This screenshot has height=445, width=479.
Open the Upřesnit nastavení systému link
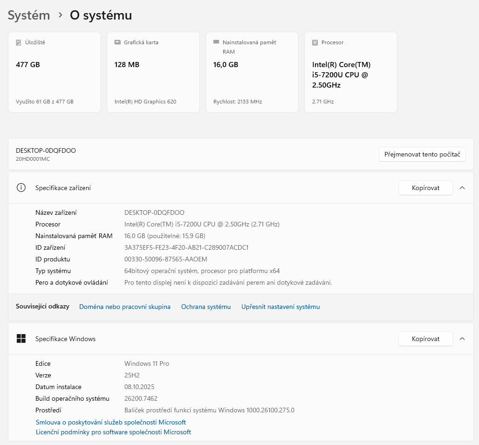click(x=280, y=307)
